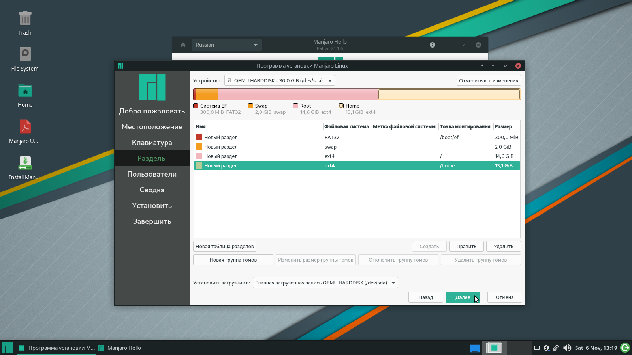Viewport: 632px width, 355px height.
Task: Click the Home legend label
Action: click(x=352, y=106)
